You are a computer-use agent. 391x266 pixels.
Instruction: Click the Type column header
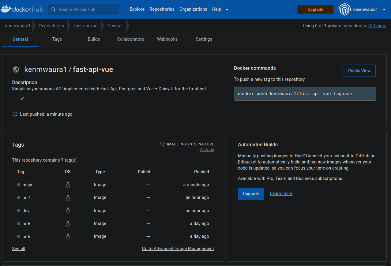tap(100, 172)
